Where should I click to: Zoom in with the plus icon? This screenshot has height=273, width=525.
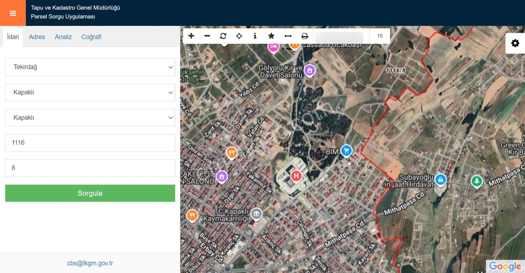[x=191, y=36]
